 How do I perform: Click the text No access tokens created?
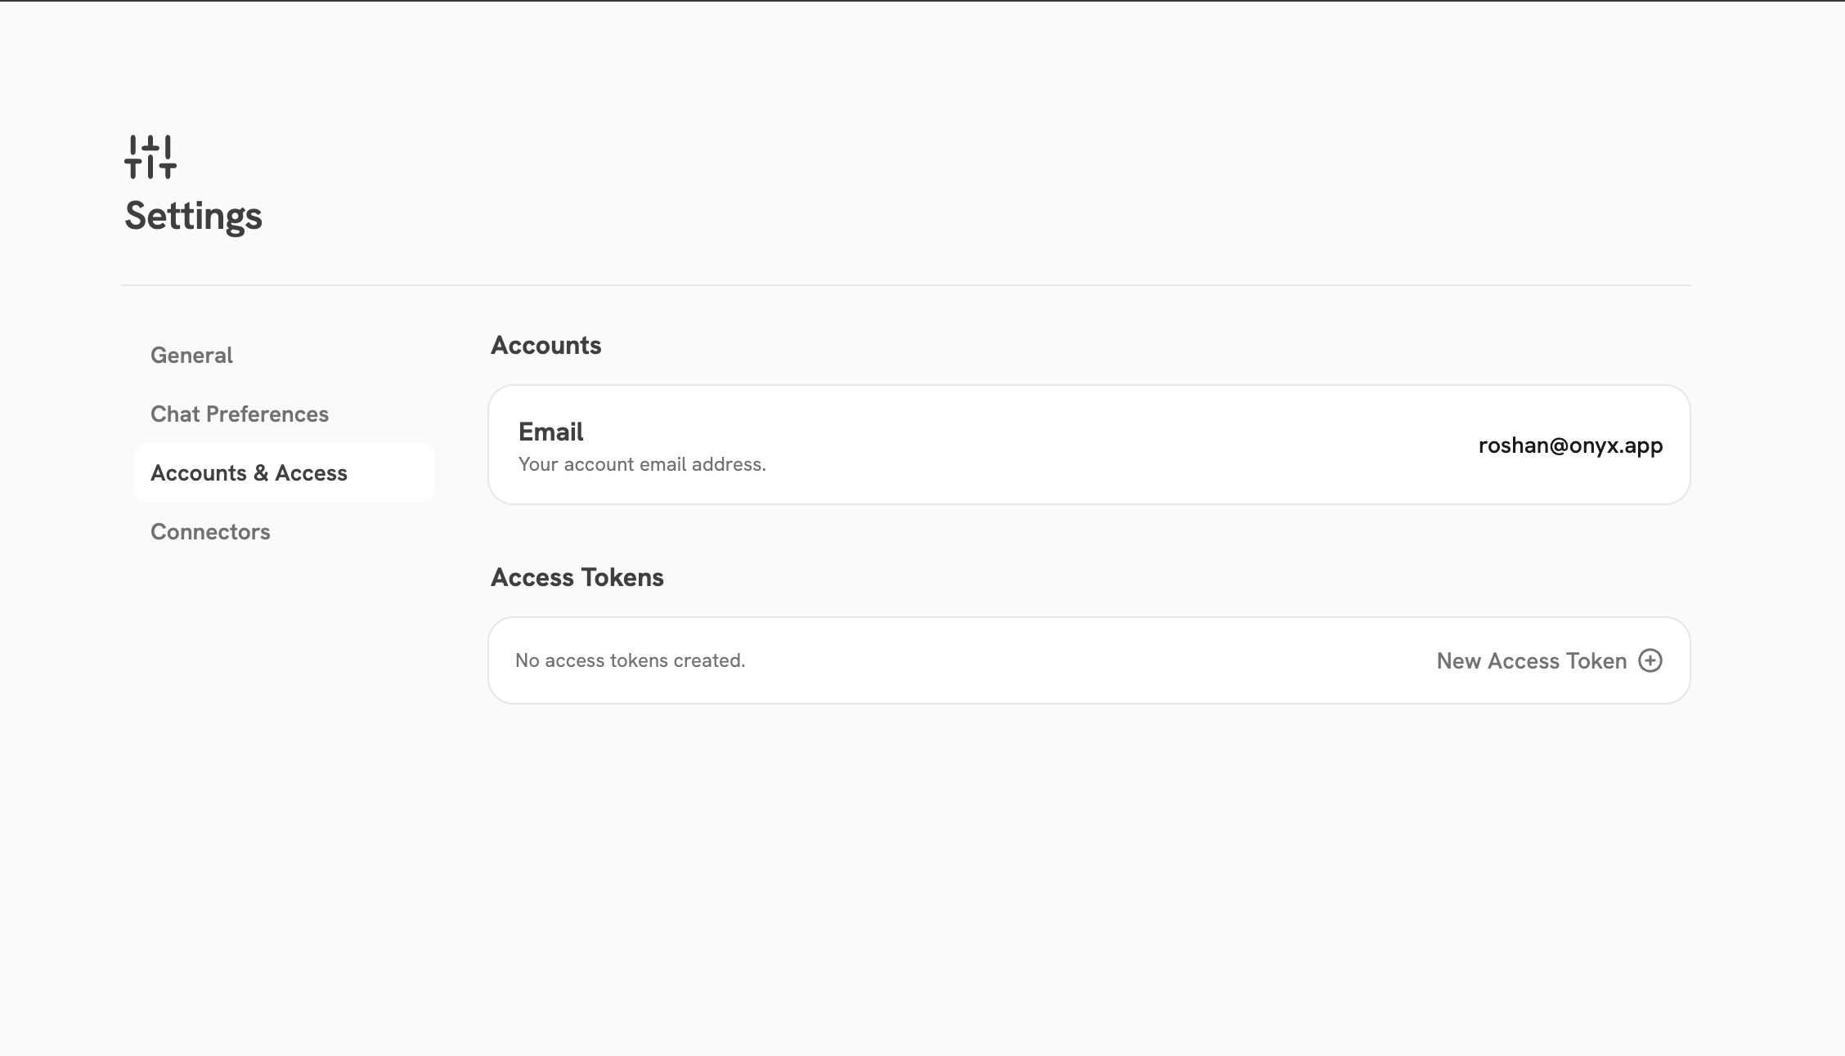(630, 660)
